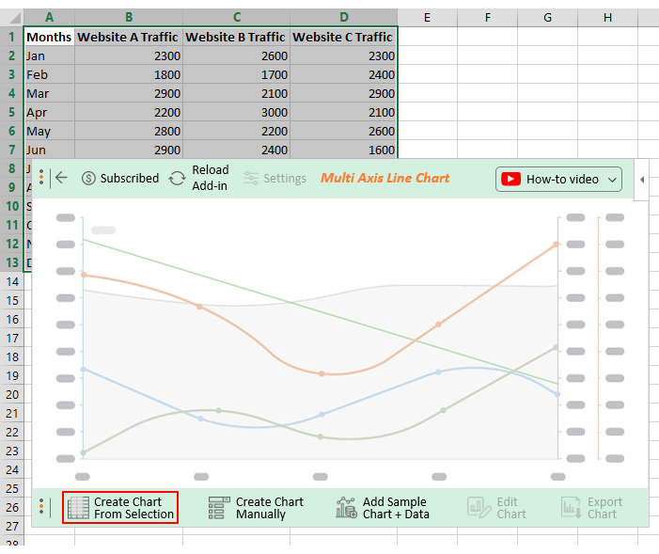Click Website A value 2800 for May
Viewport: 659px width, 554px height.
point(129,131)
